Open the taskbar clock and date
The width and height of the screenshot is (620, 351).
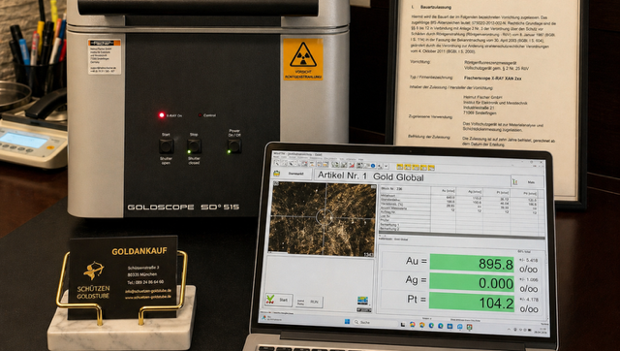coord(542,331)
